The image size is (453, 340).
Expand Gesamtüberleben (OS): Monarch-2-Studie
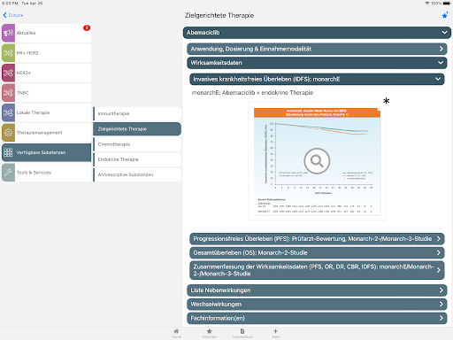coord(317,252)
